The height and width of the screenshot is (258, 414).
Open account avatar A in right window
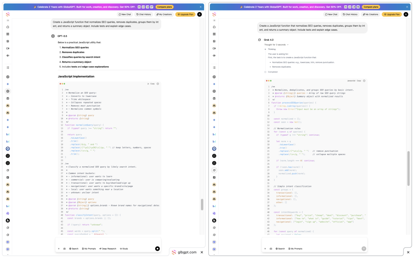coord(406,14)
